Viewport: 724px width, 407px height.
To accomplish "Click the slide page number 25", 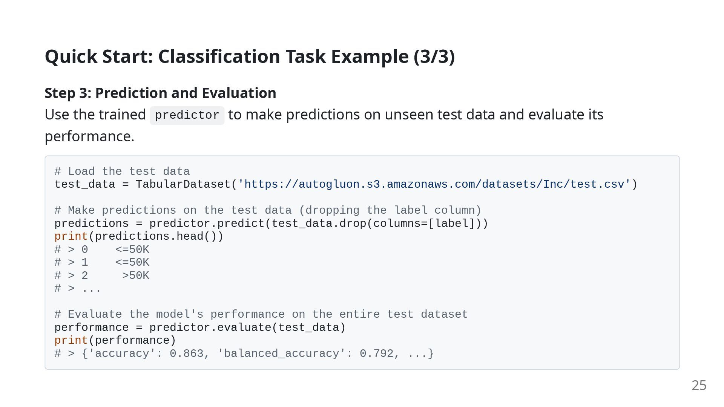I will pos(699,386).
